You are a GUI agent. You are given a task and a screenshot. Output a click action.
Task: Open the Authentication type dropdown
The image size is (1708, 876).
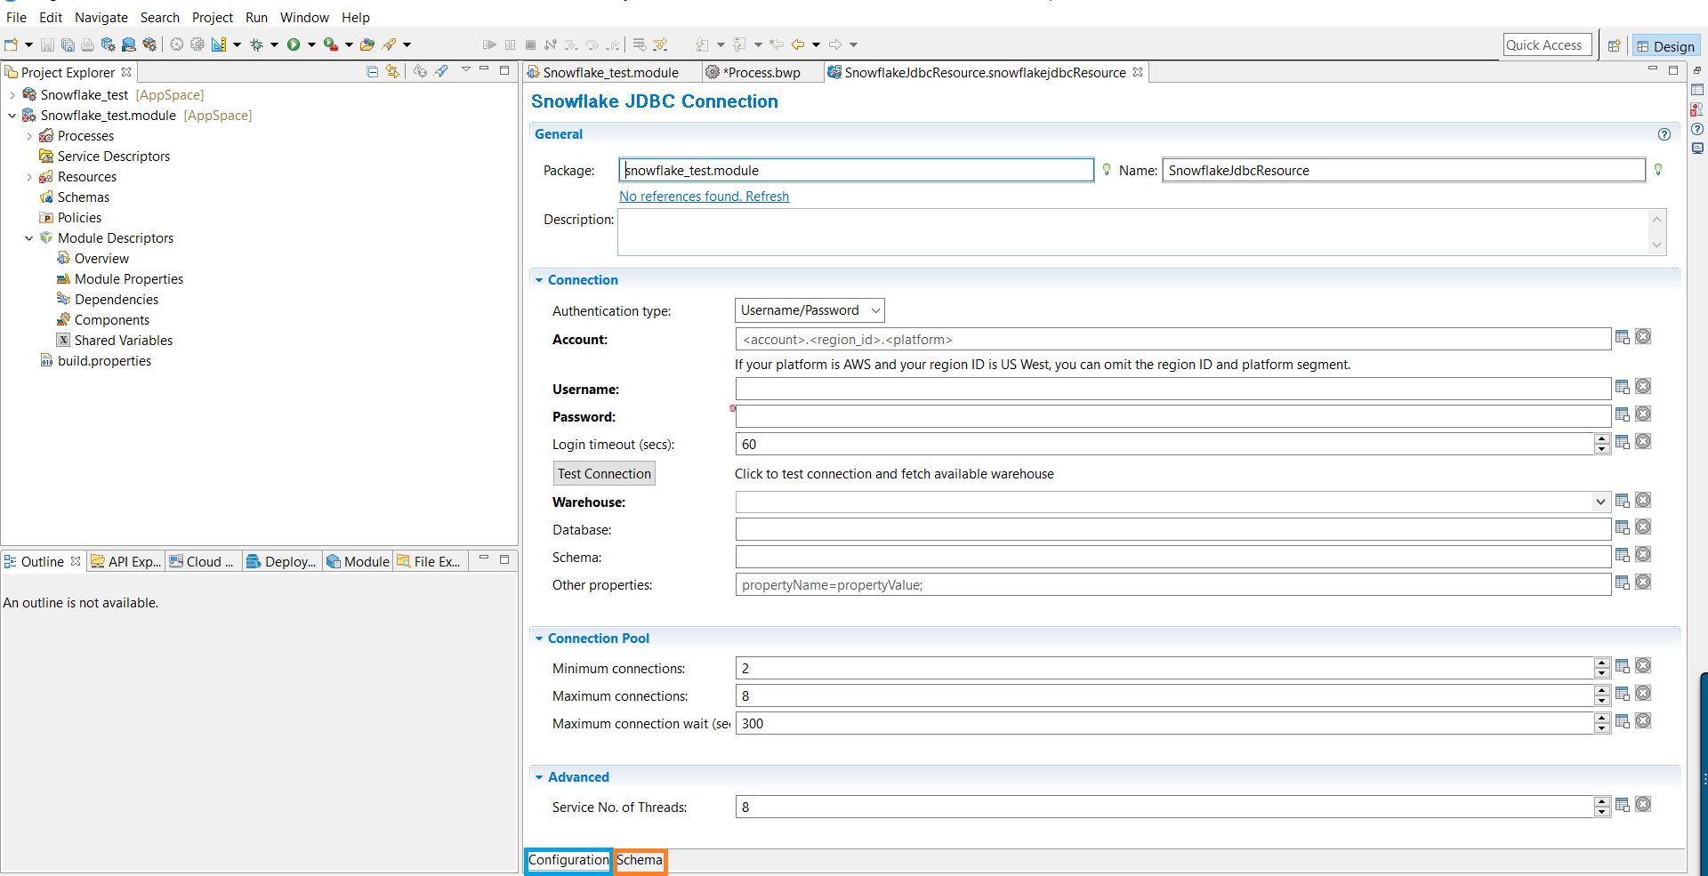[x=809, y=310]
